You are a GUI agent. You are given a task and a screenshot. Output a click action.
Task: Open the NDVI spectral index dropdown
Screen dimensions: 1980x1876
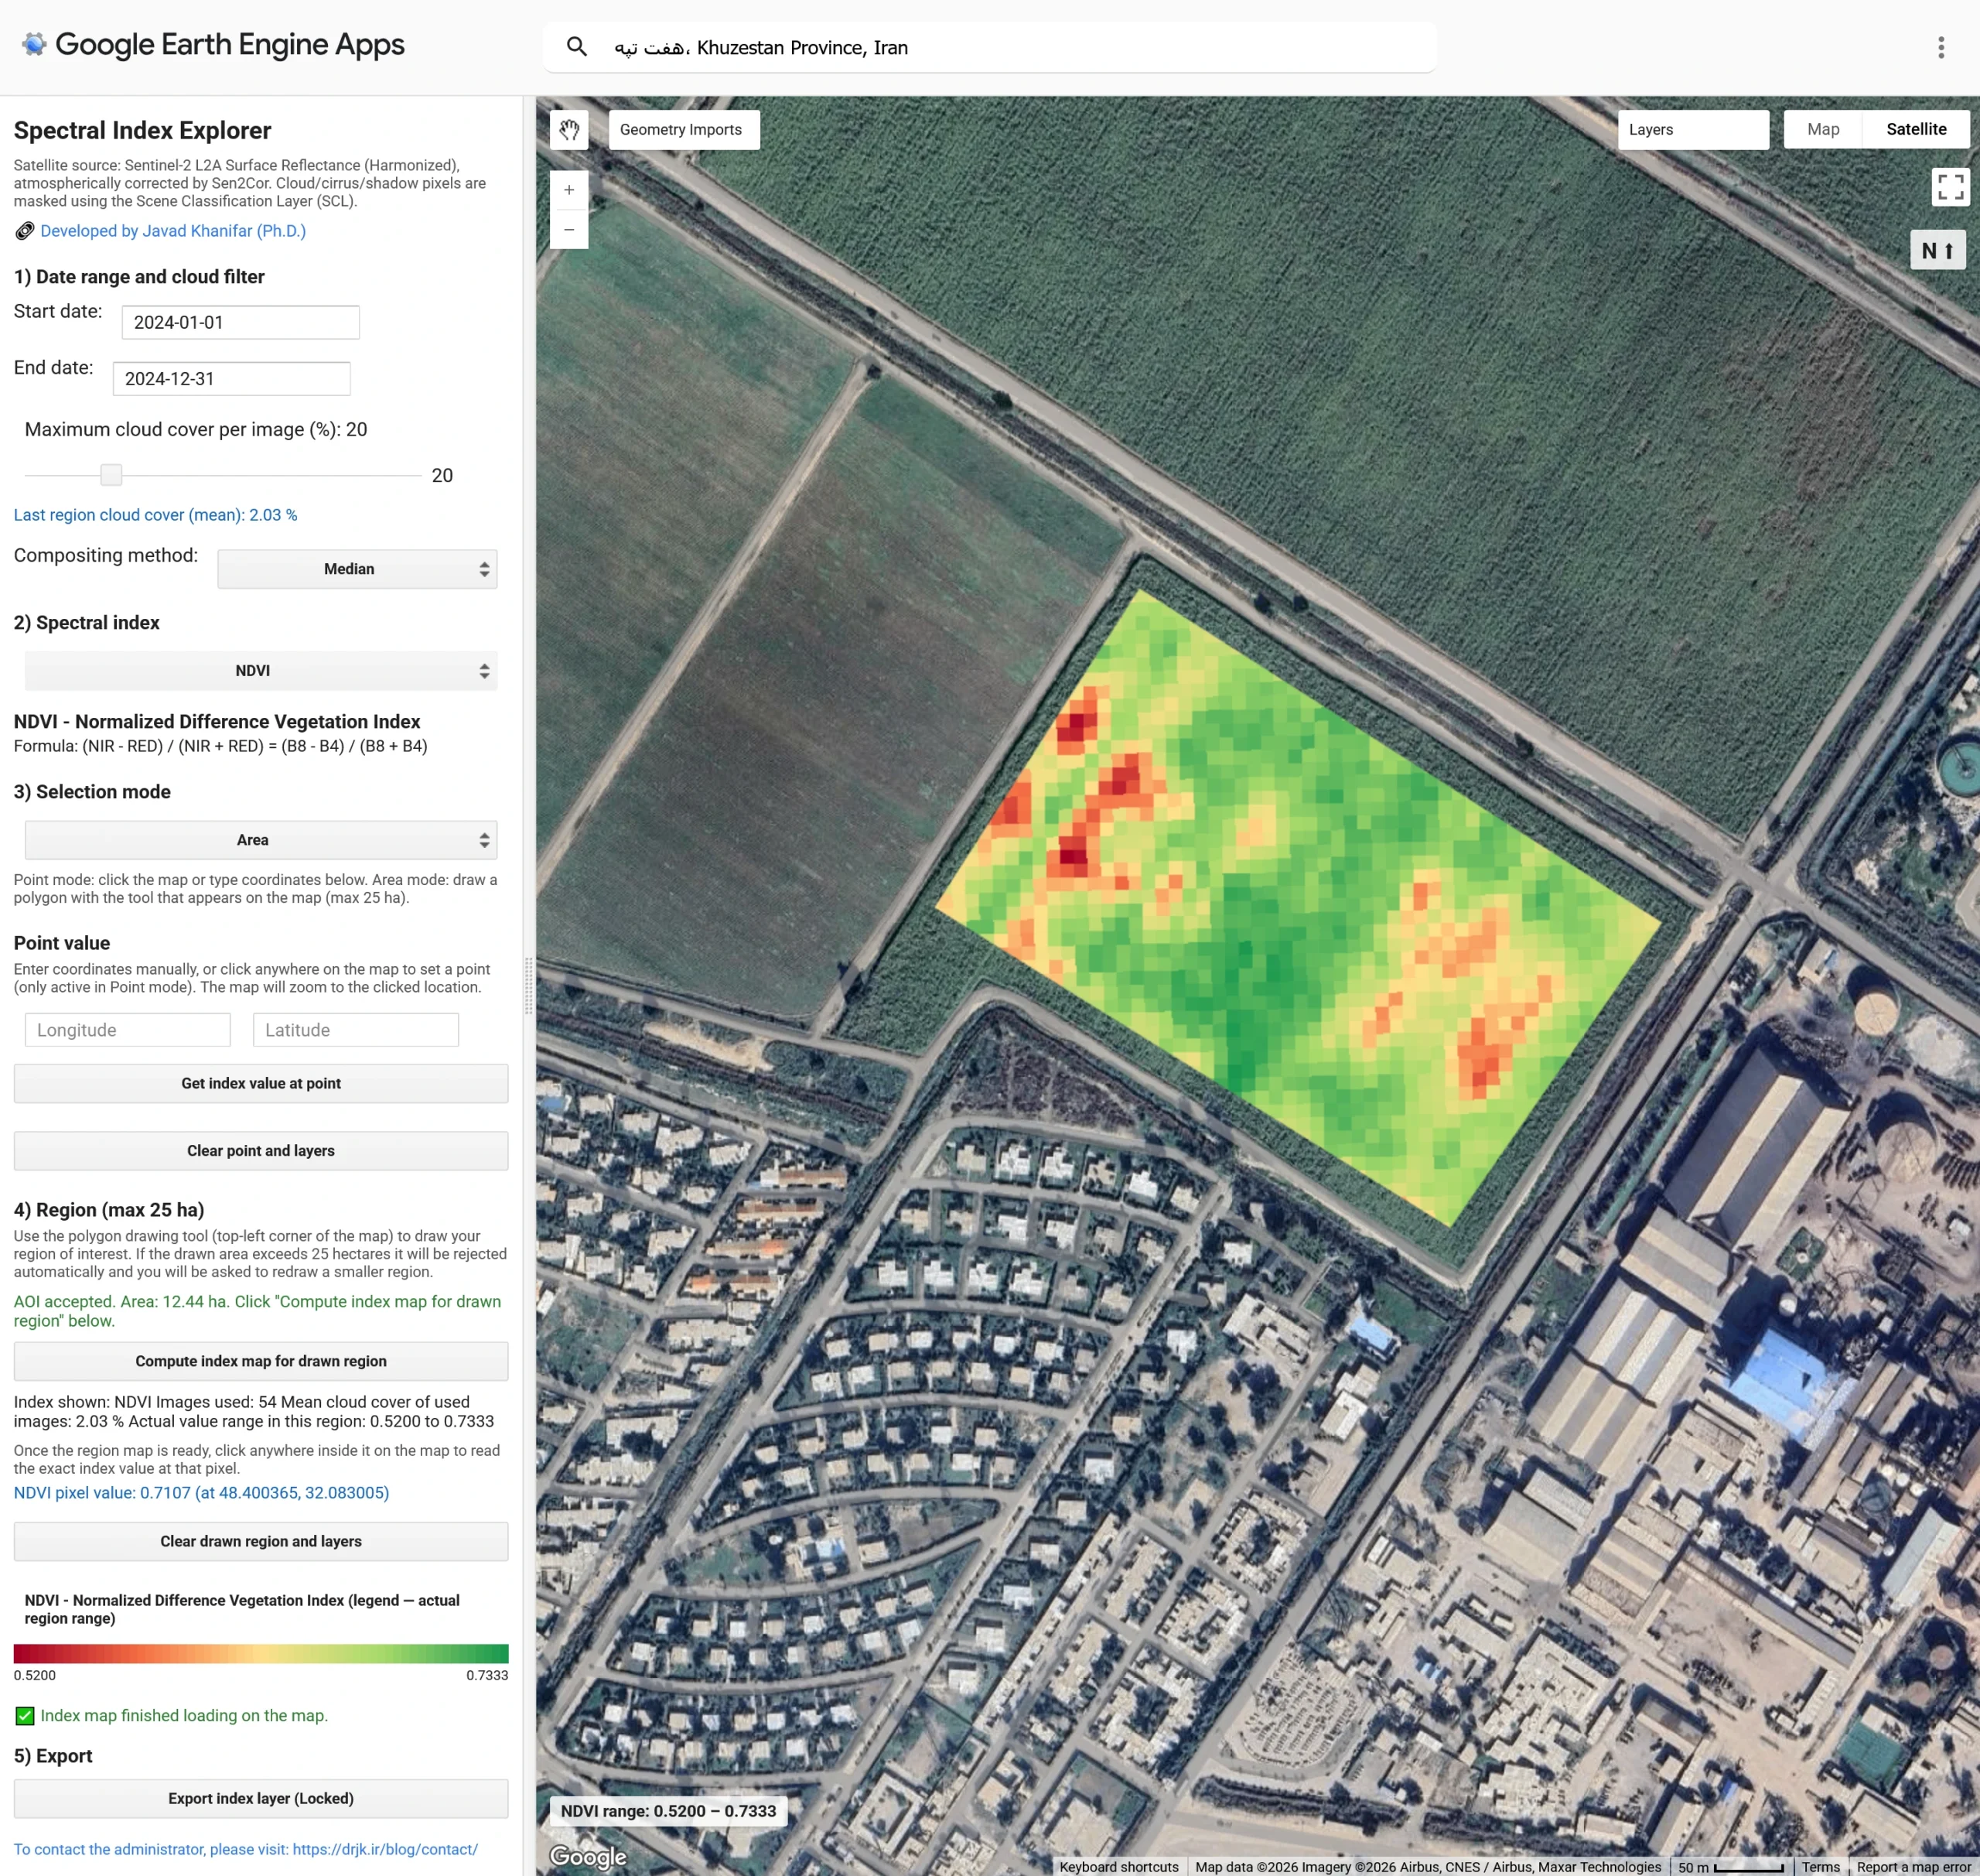point(261,671)
